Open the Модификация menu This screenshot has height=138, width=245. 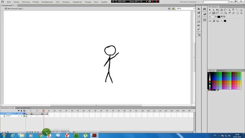[x=47, y=2]
